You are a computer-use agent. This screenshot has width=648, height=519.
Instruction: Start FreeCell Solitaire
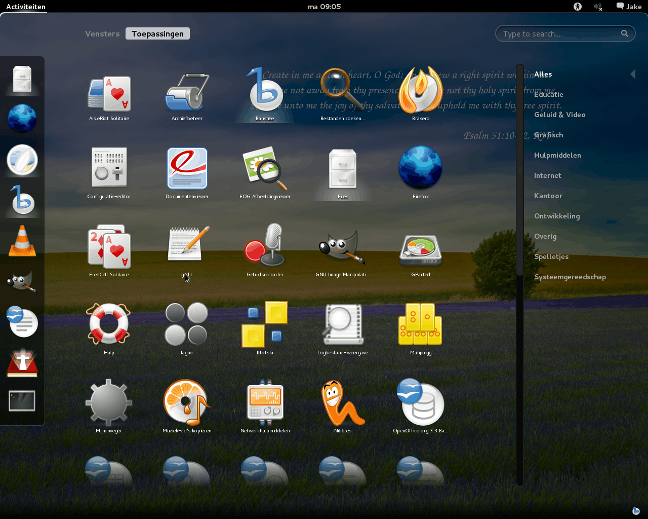(x=109, y=251)
